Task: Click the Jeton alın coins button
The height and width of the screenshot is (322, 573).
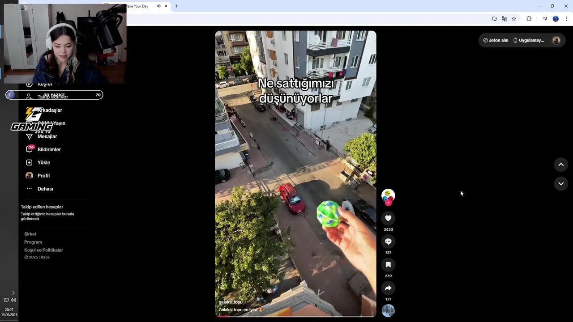Action: pyautogui.click(x=496, y=40)
